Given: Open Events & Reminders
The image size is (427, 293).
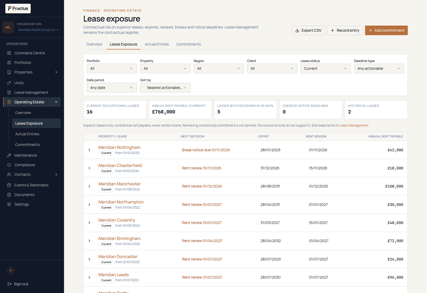Looking at the screenshot, I should coord(32,185).
